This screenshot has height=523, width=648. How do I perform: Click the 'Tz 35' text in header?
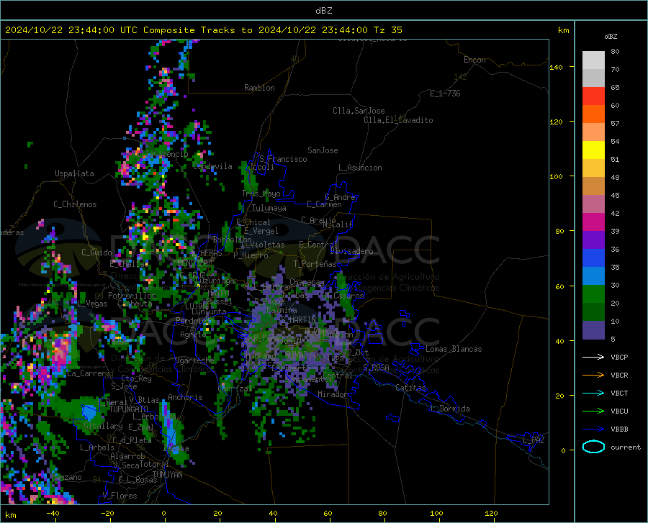pyautogui.click(x=387, y=30)
